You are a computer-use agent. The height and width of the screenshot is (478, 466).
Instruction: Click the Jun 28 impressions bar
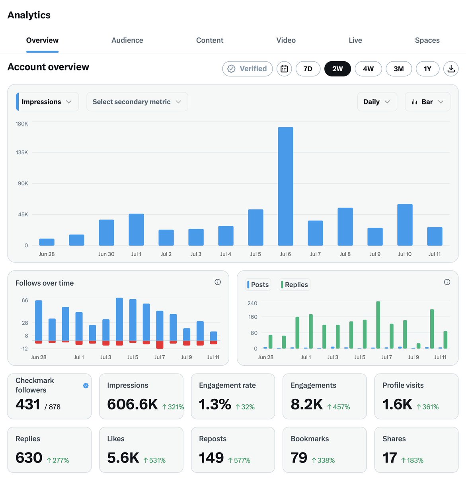coord(47,242)
